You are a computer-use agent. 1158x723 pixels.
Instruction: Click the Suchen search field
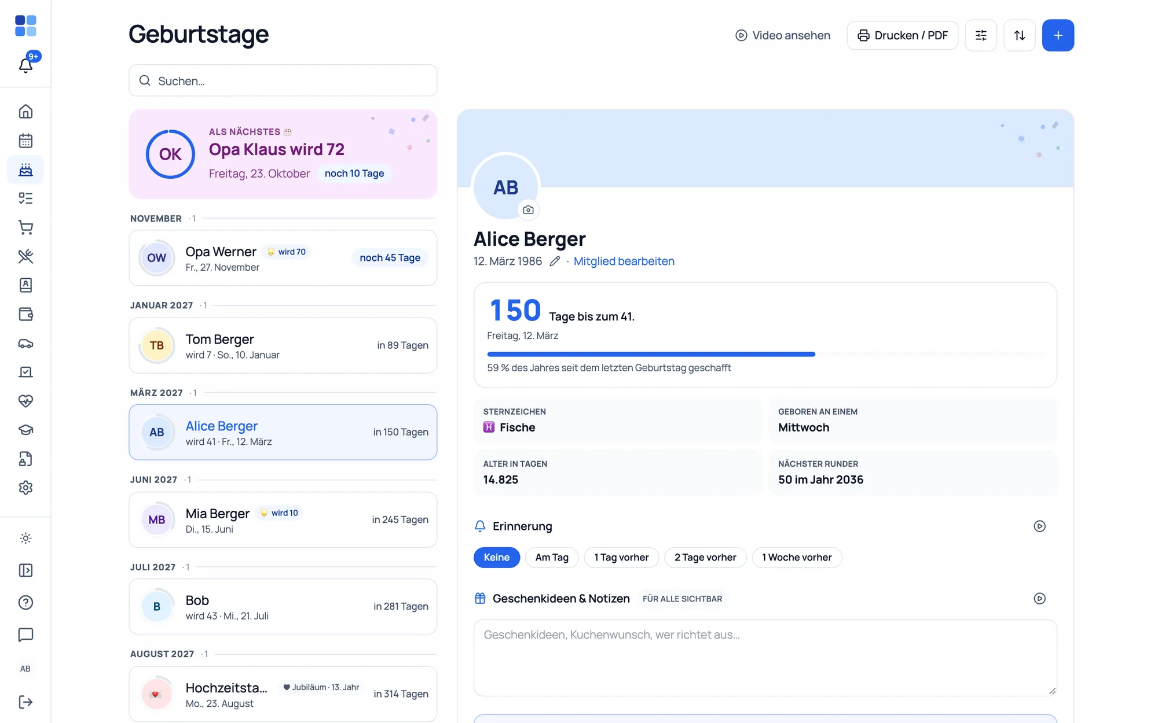283,81
